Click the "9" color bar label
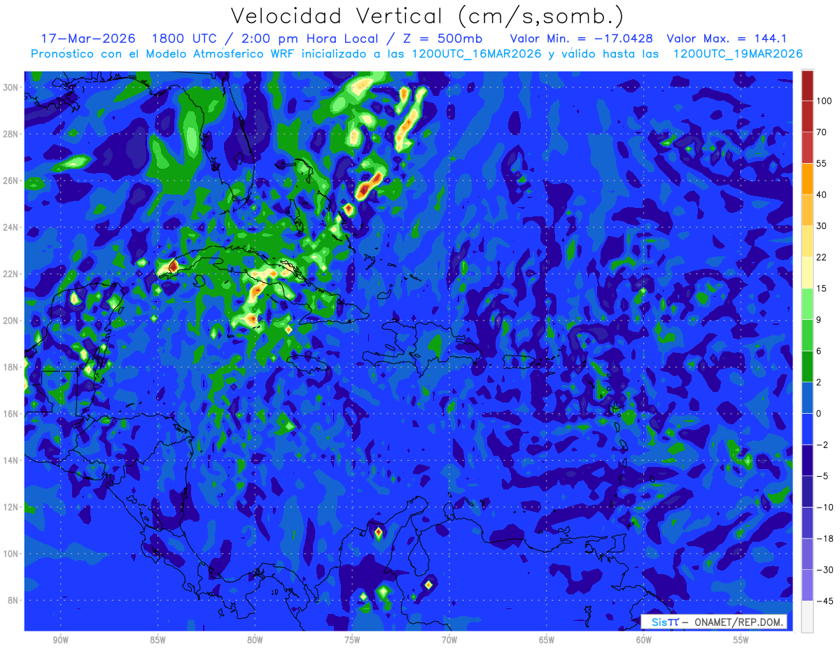The height and width of the screenshot is (649, 840). [x=819, y=319]
